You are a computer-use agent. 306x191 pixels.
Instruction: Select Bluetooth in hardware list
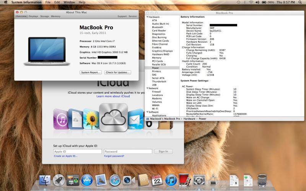pyautogui.click(x=157, y=27)
